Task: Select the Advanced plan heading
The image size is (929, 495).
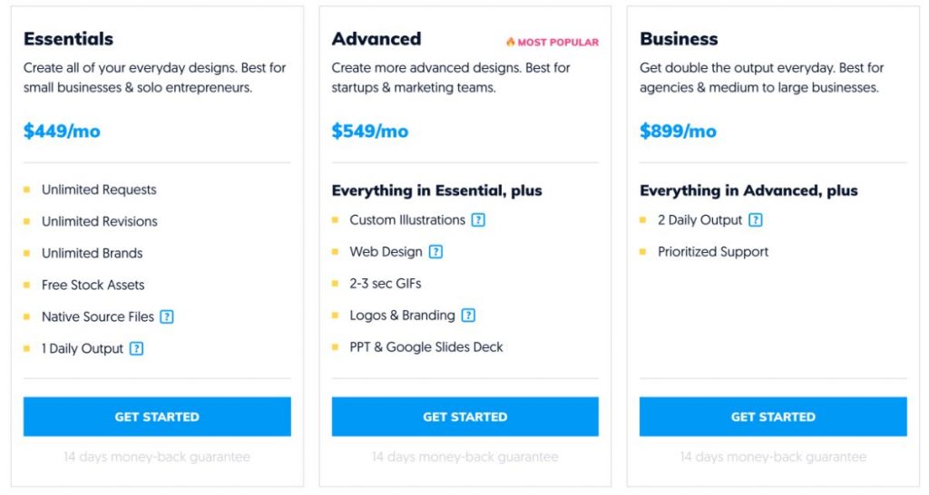Action: (x=376, y=39)
